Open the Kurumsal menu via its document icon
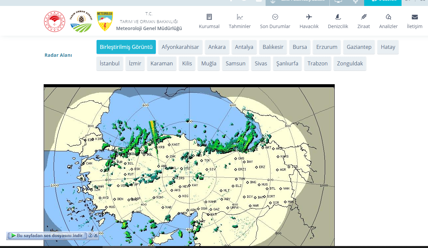This screenshot has width=428, height=248. coord(209,17)
